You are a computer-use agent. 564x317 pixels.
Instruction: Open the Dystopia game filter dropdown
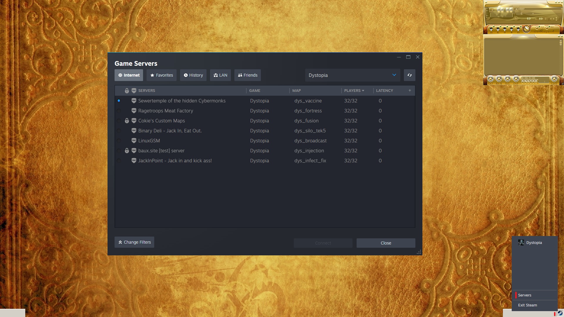[x=352, y=75]
